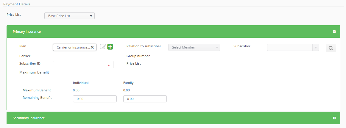Click the Secondary Insurance header title
Image resolution: width=346 pixels, height=128 pixels.
[29, 118]
